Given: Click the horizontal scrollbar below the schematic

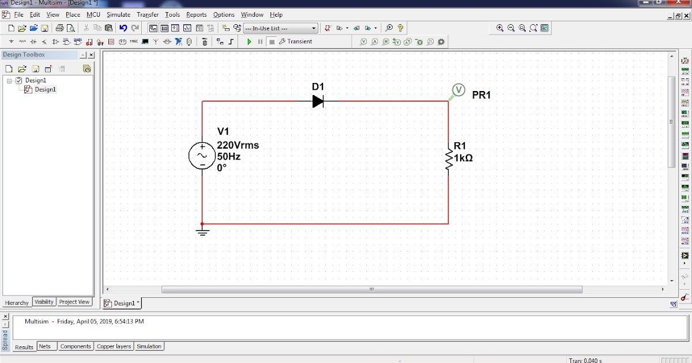Looking at the screenshot, I should tap(371, 289).
